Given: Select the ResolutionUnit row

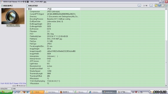Looking at the screenshot, I should (96, 66).
